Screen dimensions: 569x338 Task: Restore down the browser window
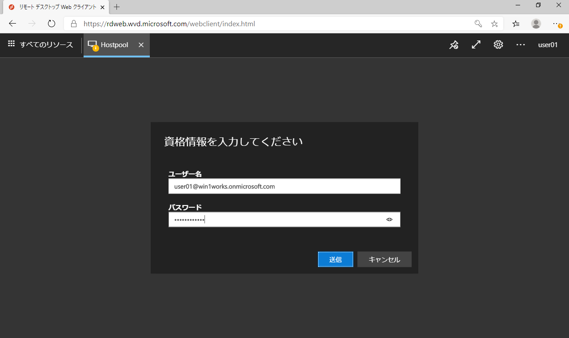point(538,5)
